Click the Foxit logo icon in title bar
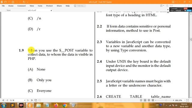 [x=2, y=2]
